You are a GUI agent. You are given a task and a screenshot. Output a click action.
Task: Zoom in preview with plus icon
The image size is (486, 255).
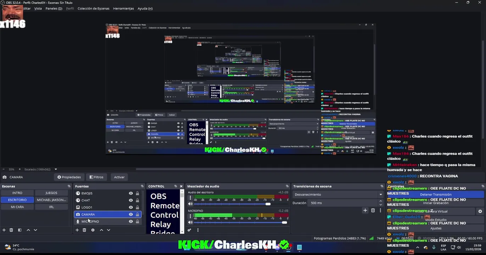point(19,169)
